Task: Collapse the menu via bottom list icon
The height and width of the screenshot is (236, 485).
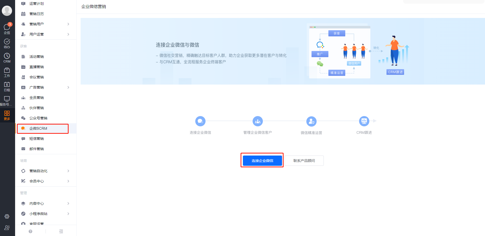Action: 61,231
